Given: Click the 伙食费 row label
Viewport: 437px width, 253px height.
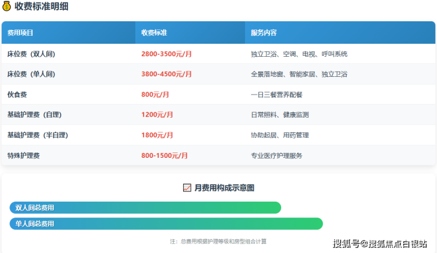Looking at the screenshot, I should [17, 95].
